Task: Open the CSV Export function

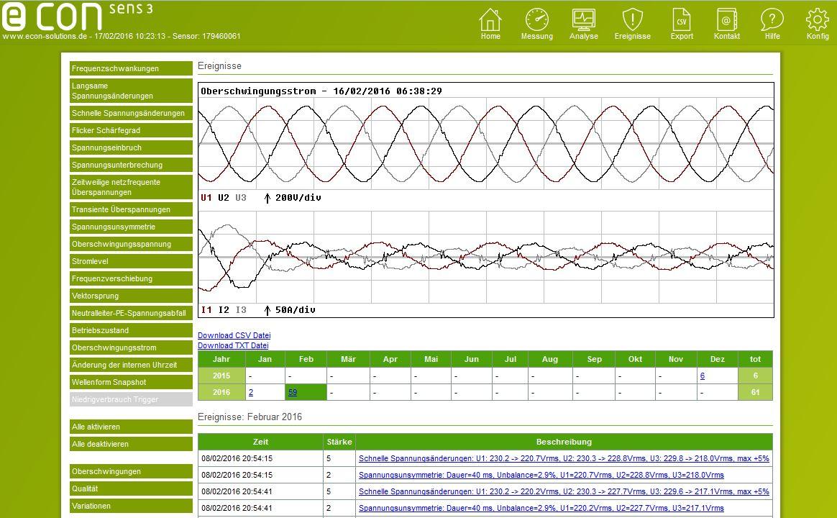Action: click(681, 23)
